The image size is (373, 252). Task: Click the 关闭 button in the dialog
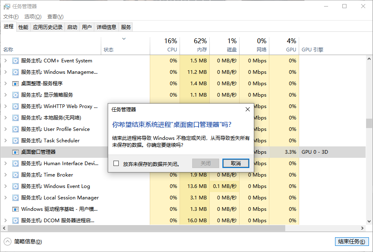pos(206,164)
